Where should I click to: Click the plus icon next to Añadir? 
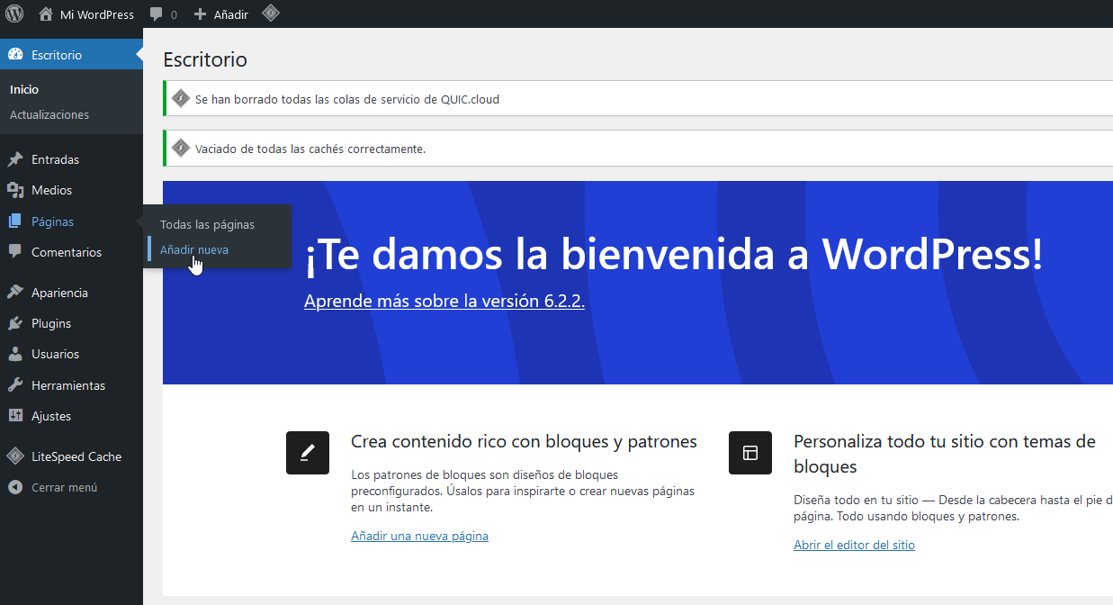coord(201,14)
